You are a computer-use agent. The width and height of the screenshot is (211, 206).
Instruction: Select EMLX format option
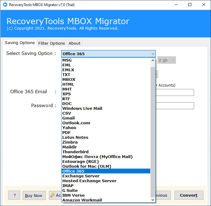point(106,70)
